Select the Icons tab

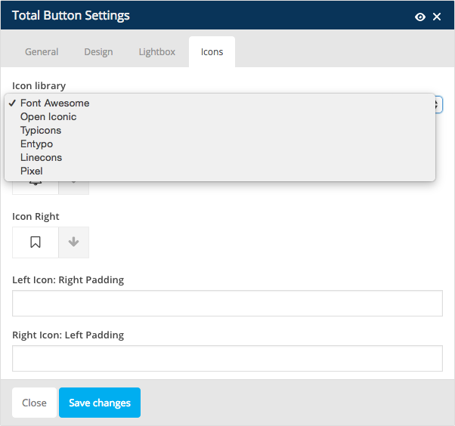click(212, 52)
